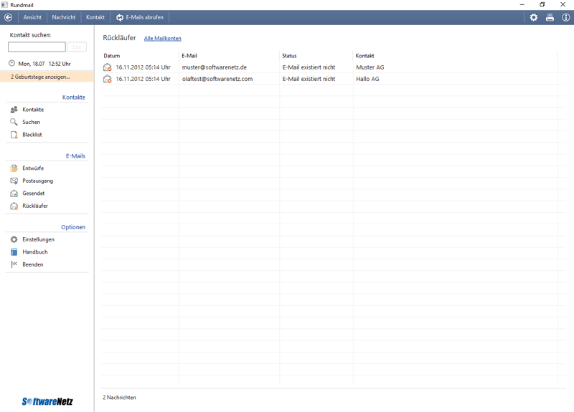This screenshot has height=412, width=574.
Task: Click the printer icon in the toolbar
Action: [x=550, y=17]
